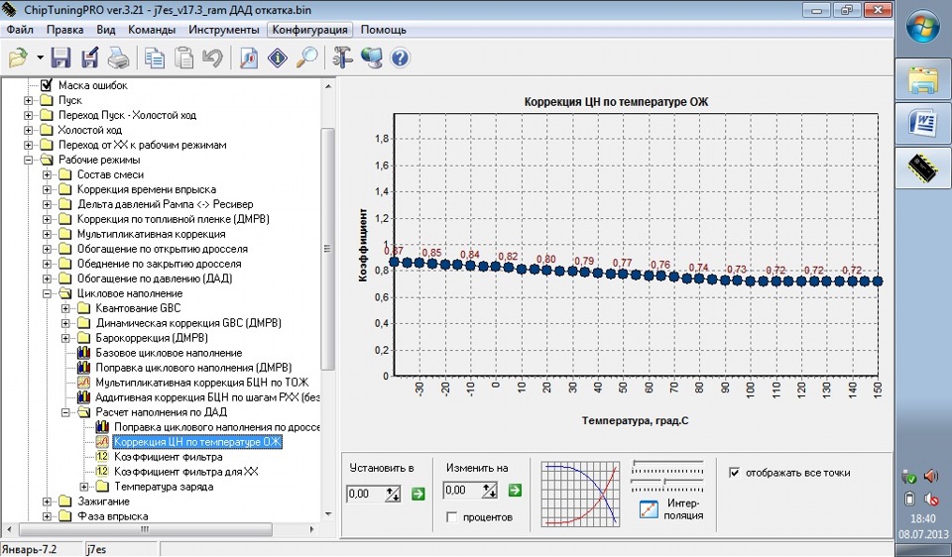
Task: Open help with the blue question mark icon
Action: [x=400, y=58]
